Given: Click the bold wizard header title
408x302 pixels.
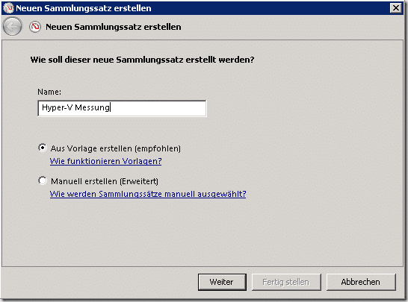Looking at the screenshot, I should [113, 27].
